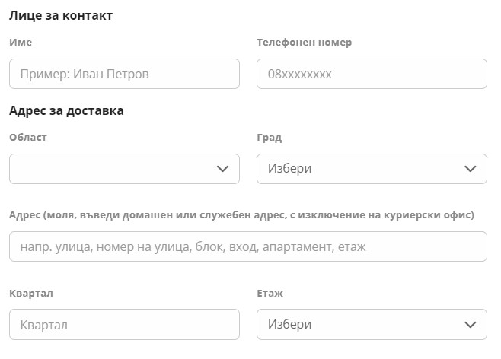Click the 'Квартал' label
Screen dimensions: 501x359
(31, 293)
